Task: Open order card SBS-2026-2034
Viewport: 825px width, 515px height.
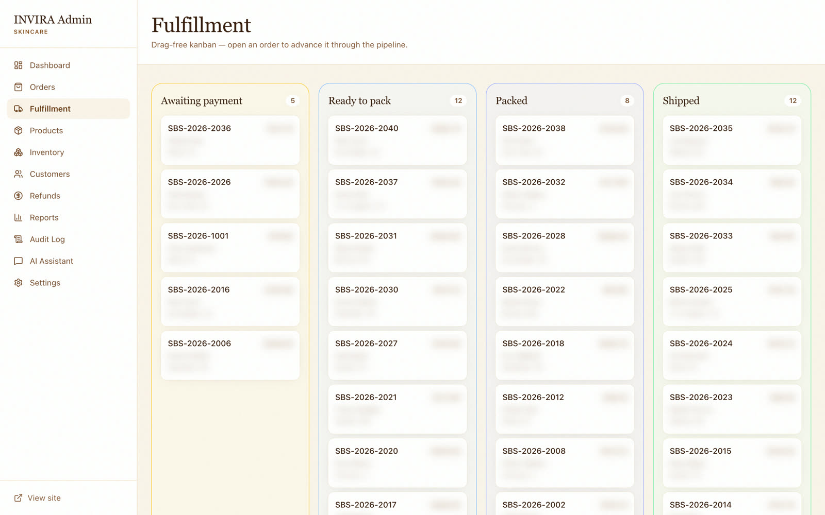Action: tap(732, 194)
